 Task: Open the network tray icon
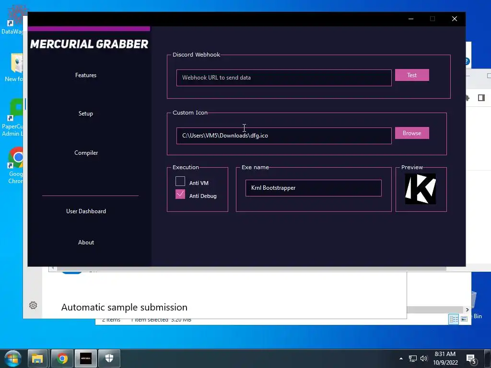(x=413, y=358)
